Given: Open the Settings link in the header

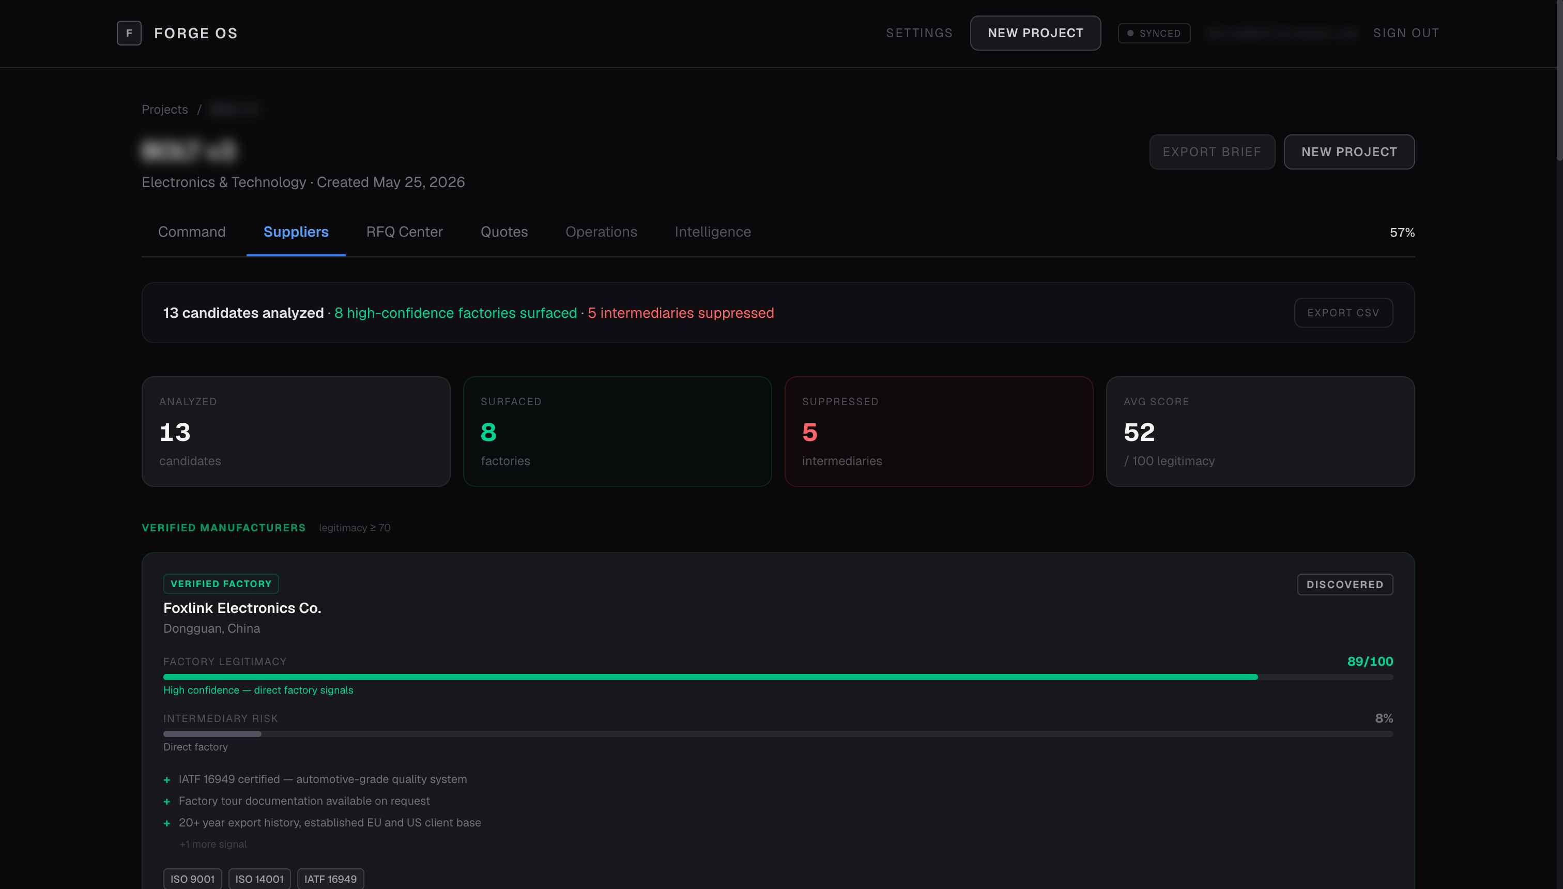Looking at the screenshot, I should click(x=919, y=33).
